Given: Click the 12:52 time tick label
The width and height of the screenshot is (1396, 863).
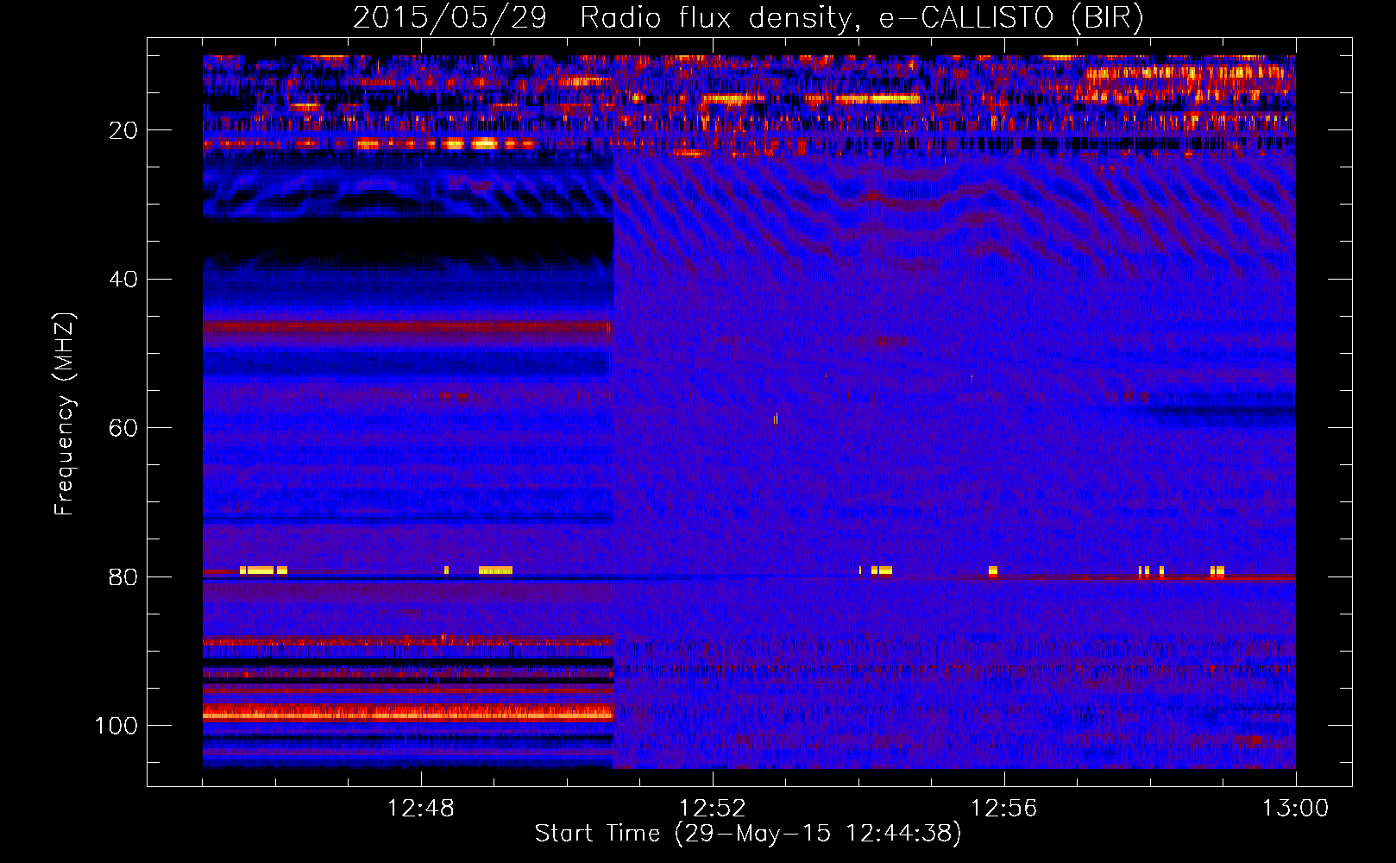Looking at the screenshot, I should (713, 809).
